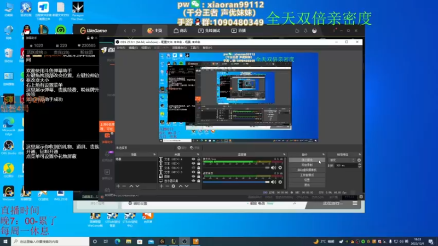Open the first mixer channel settings gear

point(280,168)
